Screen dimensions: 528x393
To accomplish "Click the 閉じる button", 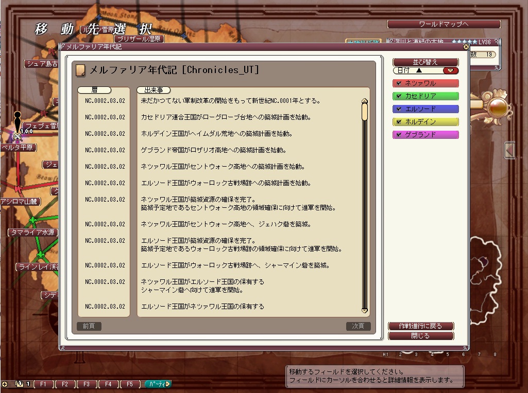I will click(420, 336).
